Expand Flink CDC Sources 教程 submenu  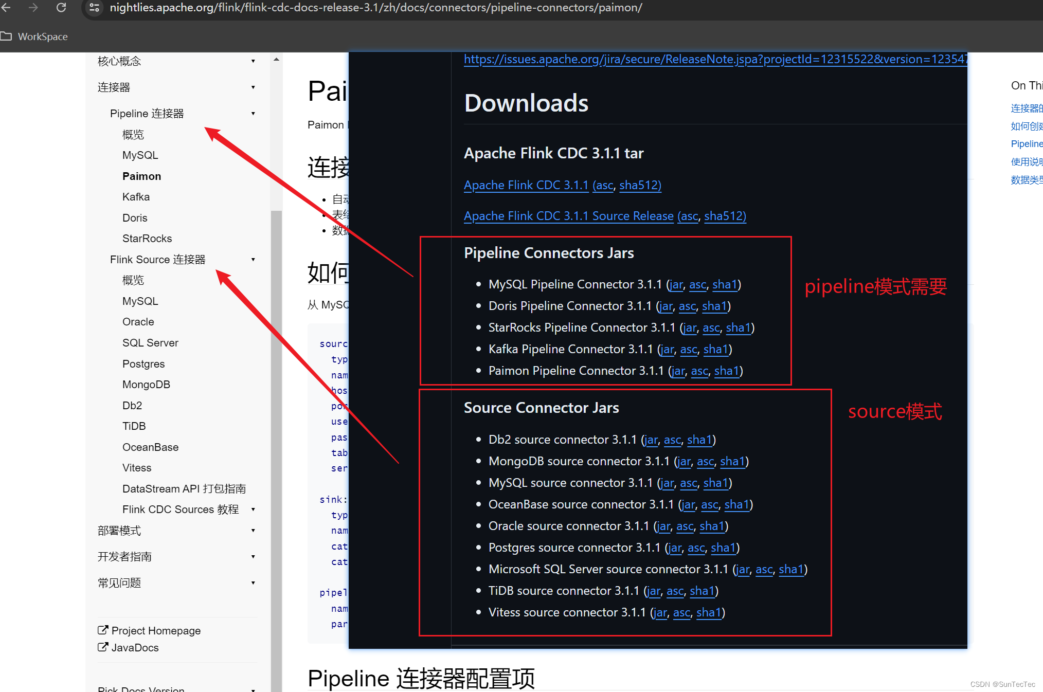253,509
